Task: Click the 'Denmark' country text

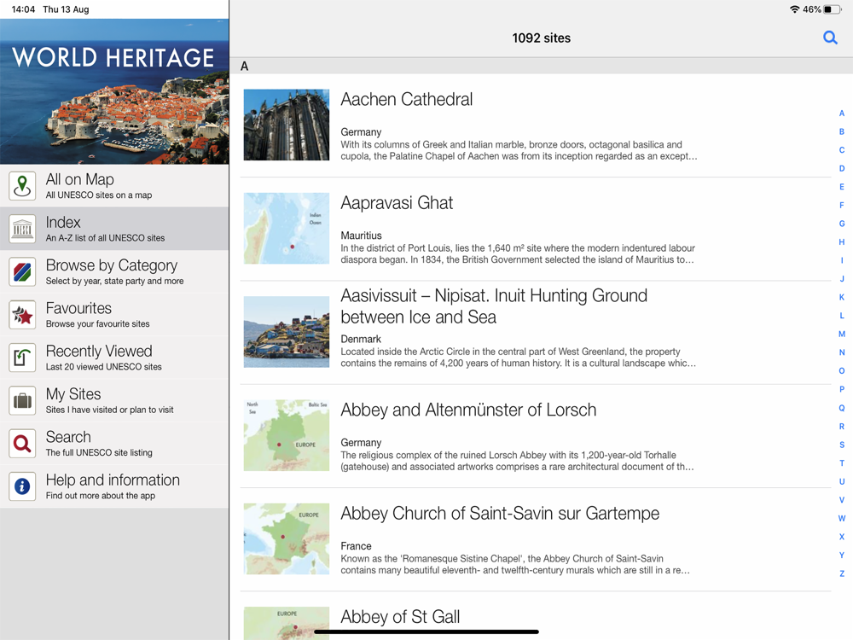Action: 361,339
